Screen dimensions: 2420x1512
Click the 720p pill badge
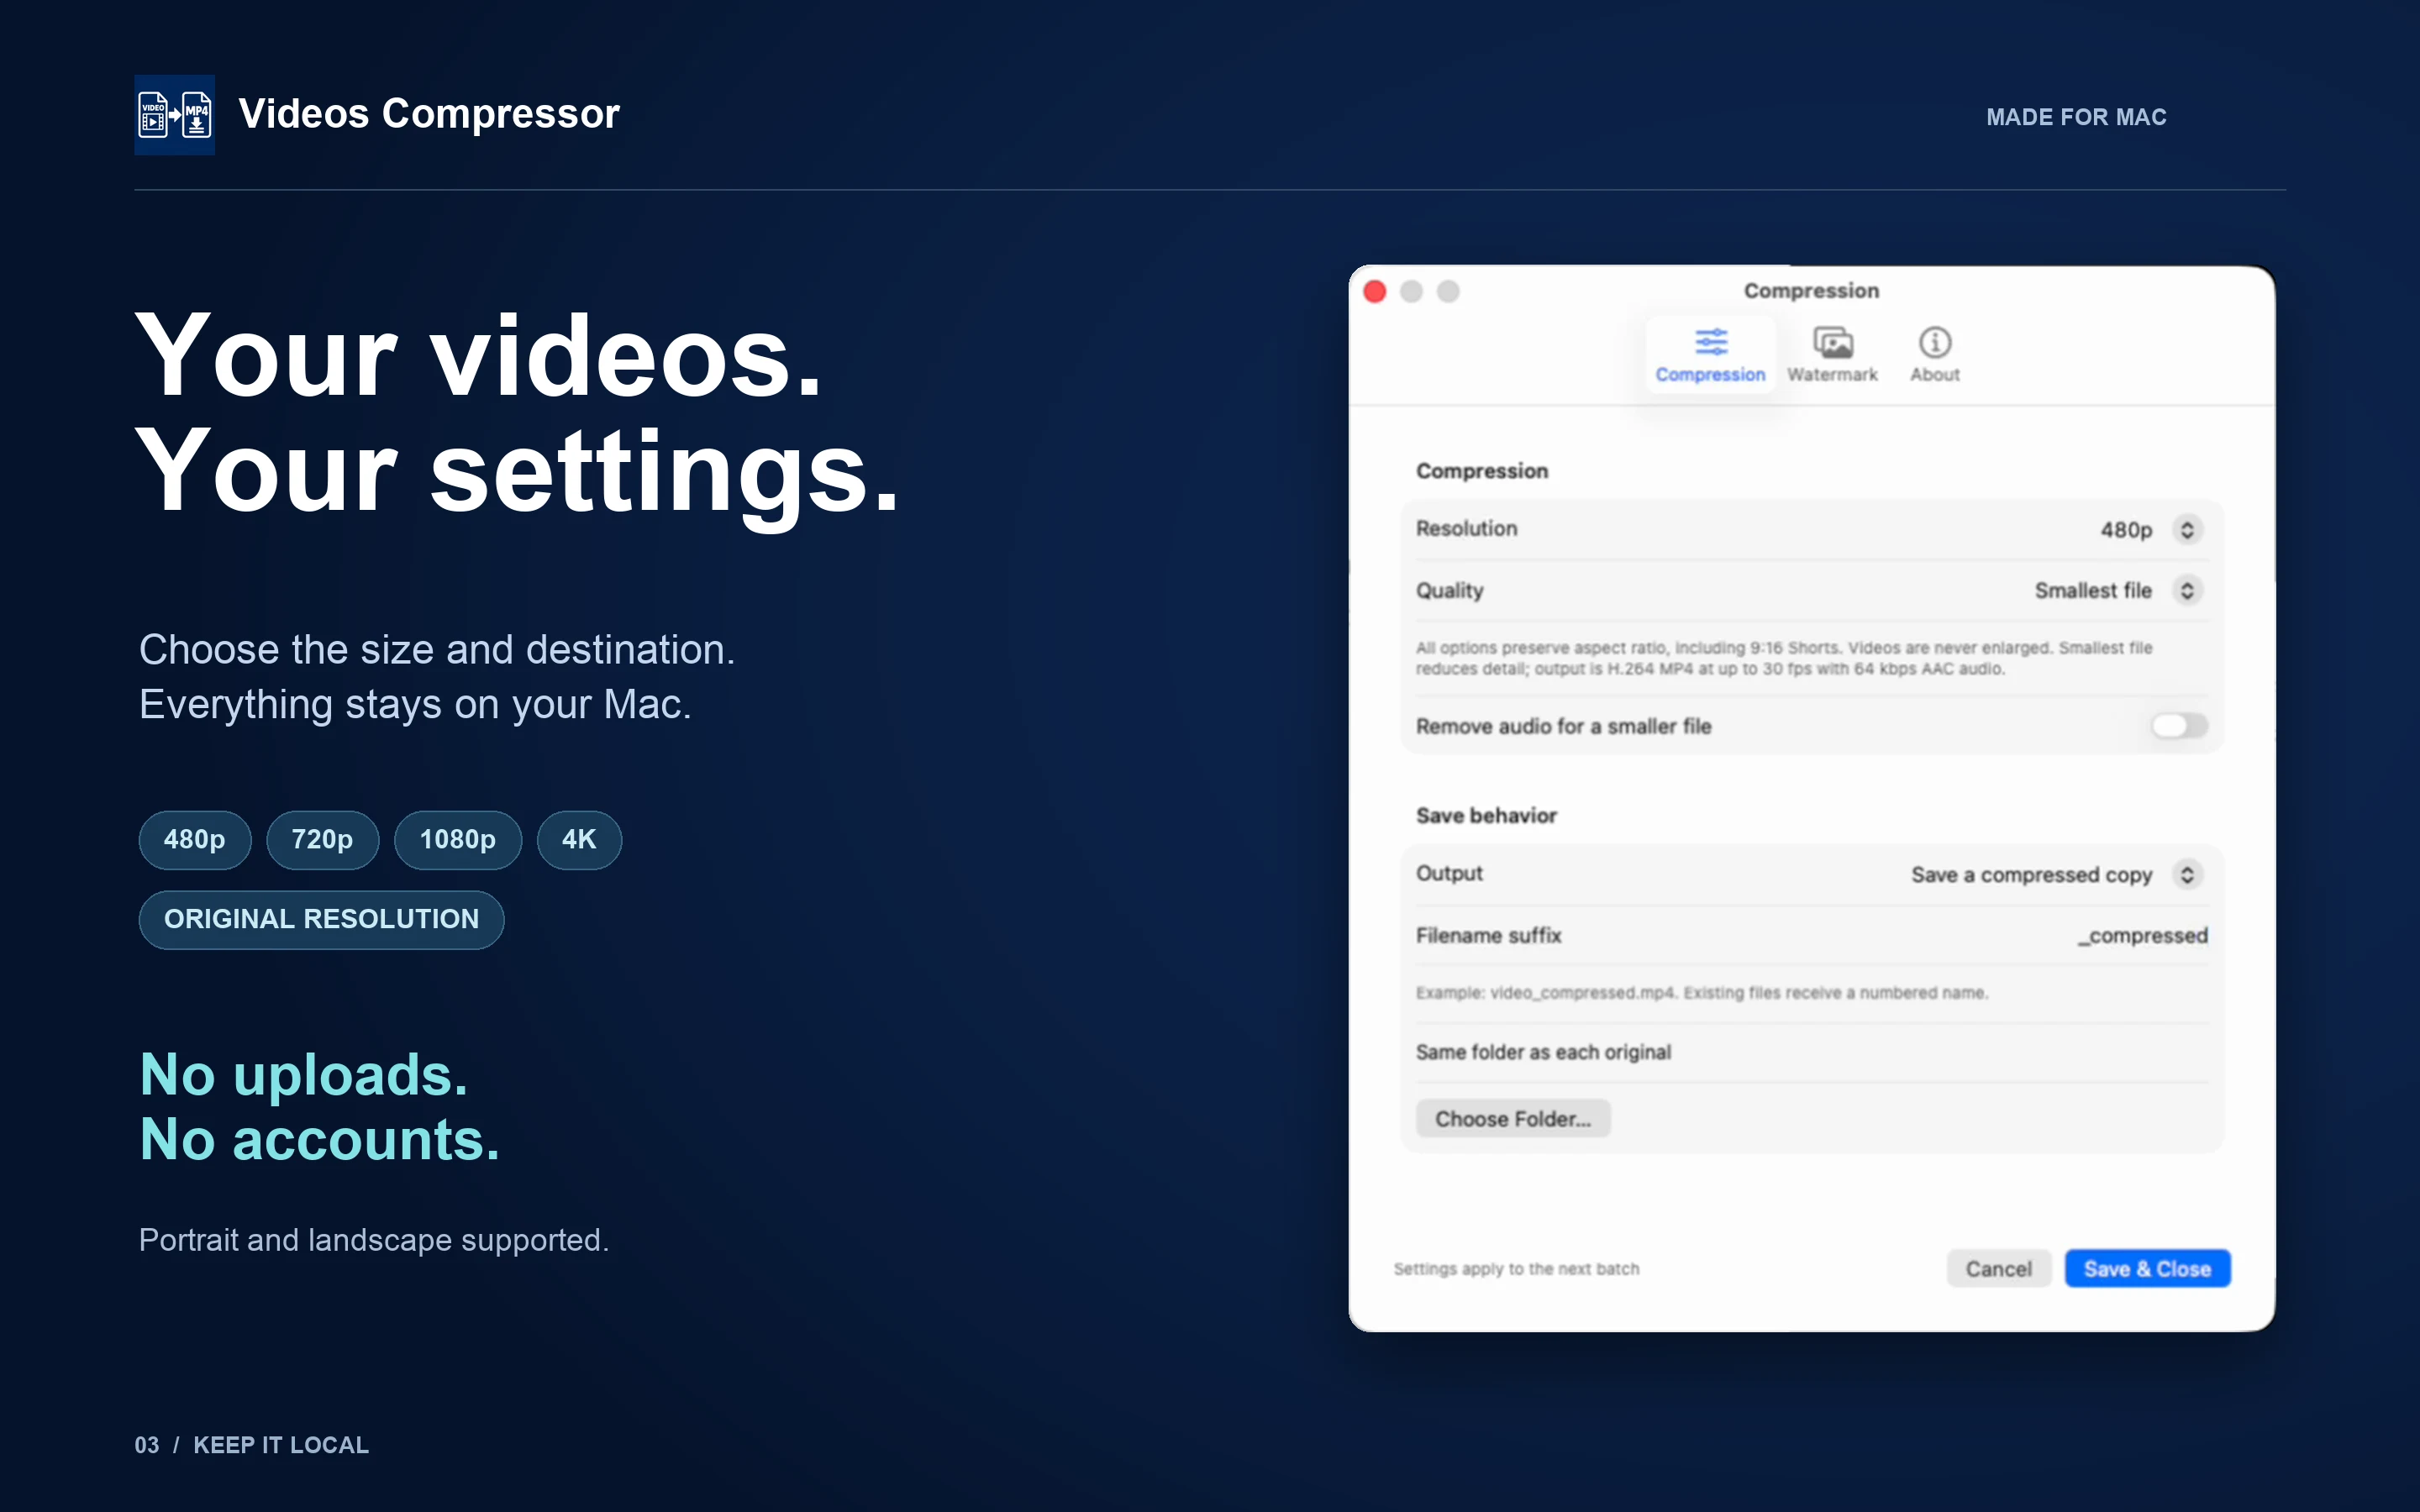[x=322, y=839]
